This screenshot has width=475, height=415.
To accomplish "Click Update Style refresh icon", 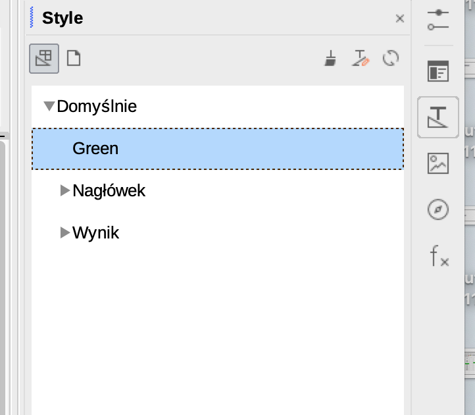I will [x=391, y=58].
